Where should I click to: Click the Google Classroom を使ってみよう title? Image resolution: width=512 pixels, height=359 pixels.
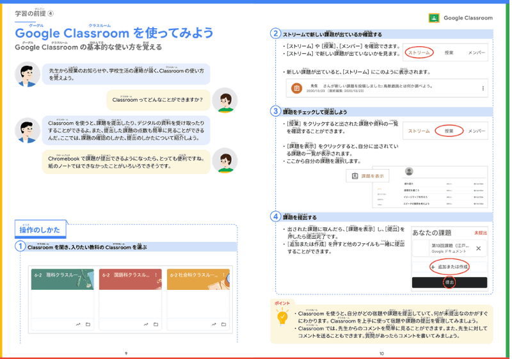[x=114, y=33]
